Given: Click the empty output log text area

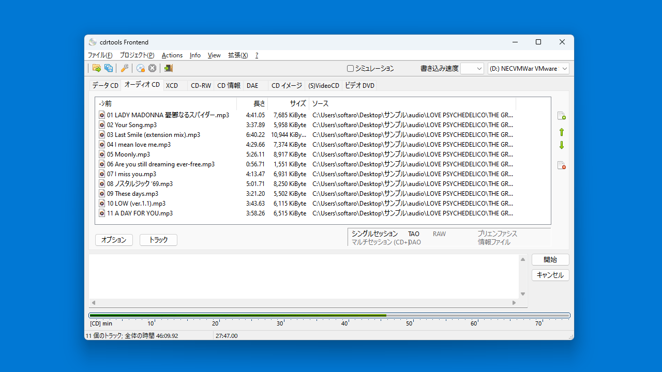Looking at the screenshot, I should (304, 276).
